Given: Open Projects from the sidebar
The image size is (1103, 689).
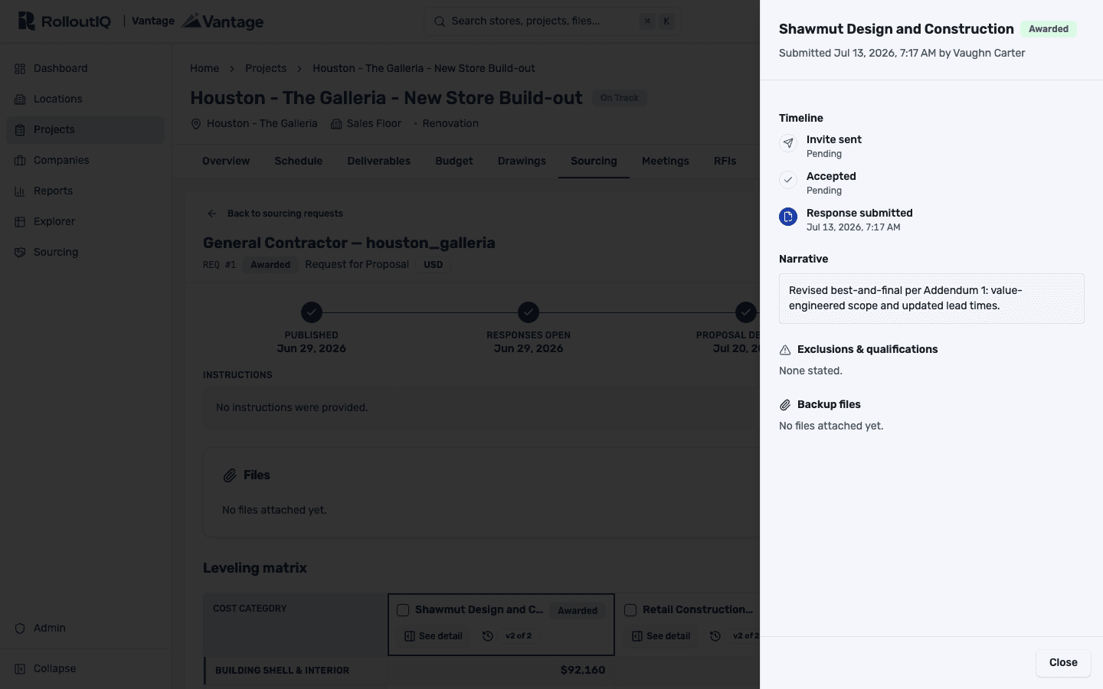Looking at the screenshot, I should pos(85,129).
